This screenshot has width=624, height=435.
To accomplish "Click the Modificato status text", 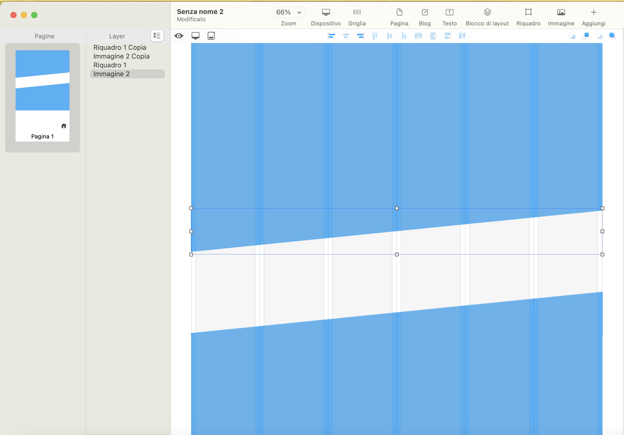I will point(191,19).
